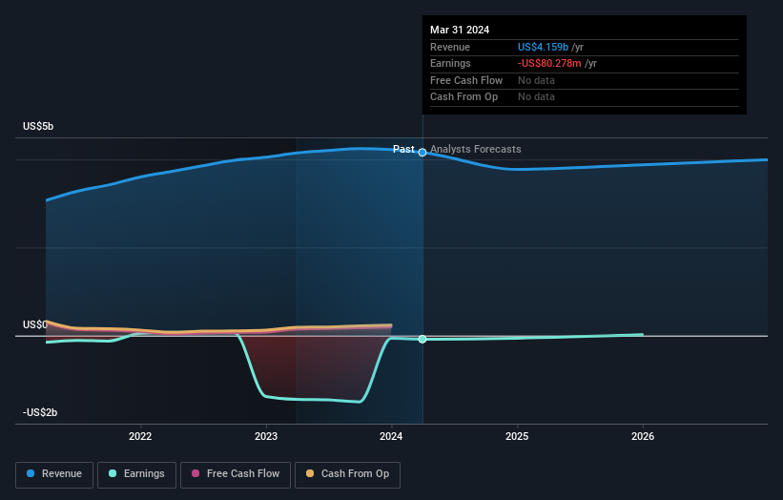The image size is (783, 500).
Task: Click the US$0 y-axis label
Action: 35,324
